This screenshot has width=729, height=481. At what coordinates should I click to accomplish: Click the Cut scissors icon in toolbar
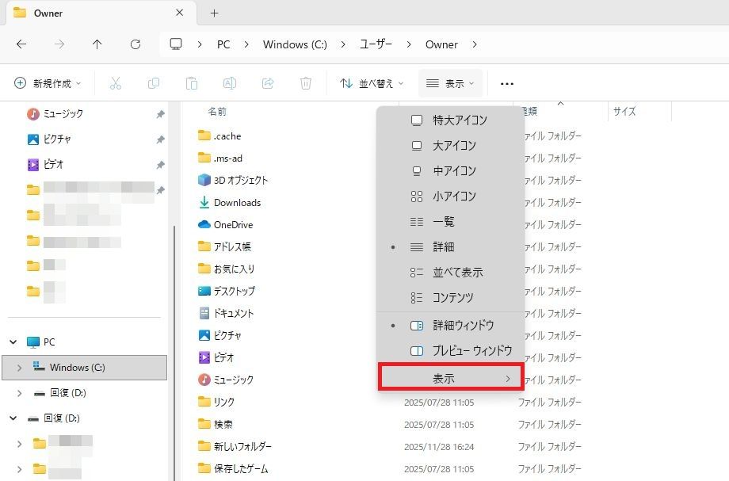click(116, 83)
